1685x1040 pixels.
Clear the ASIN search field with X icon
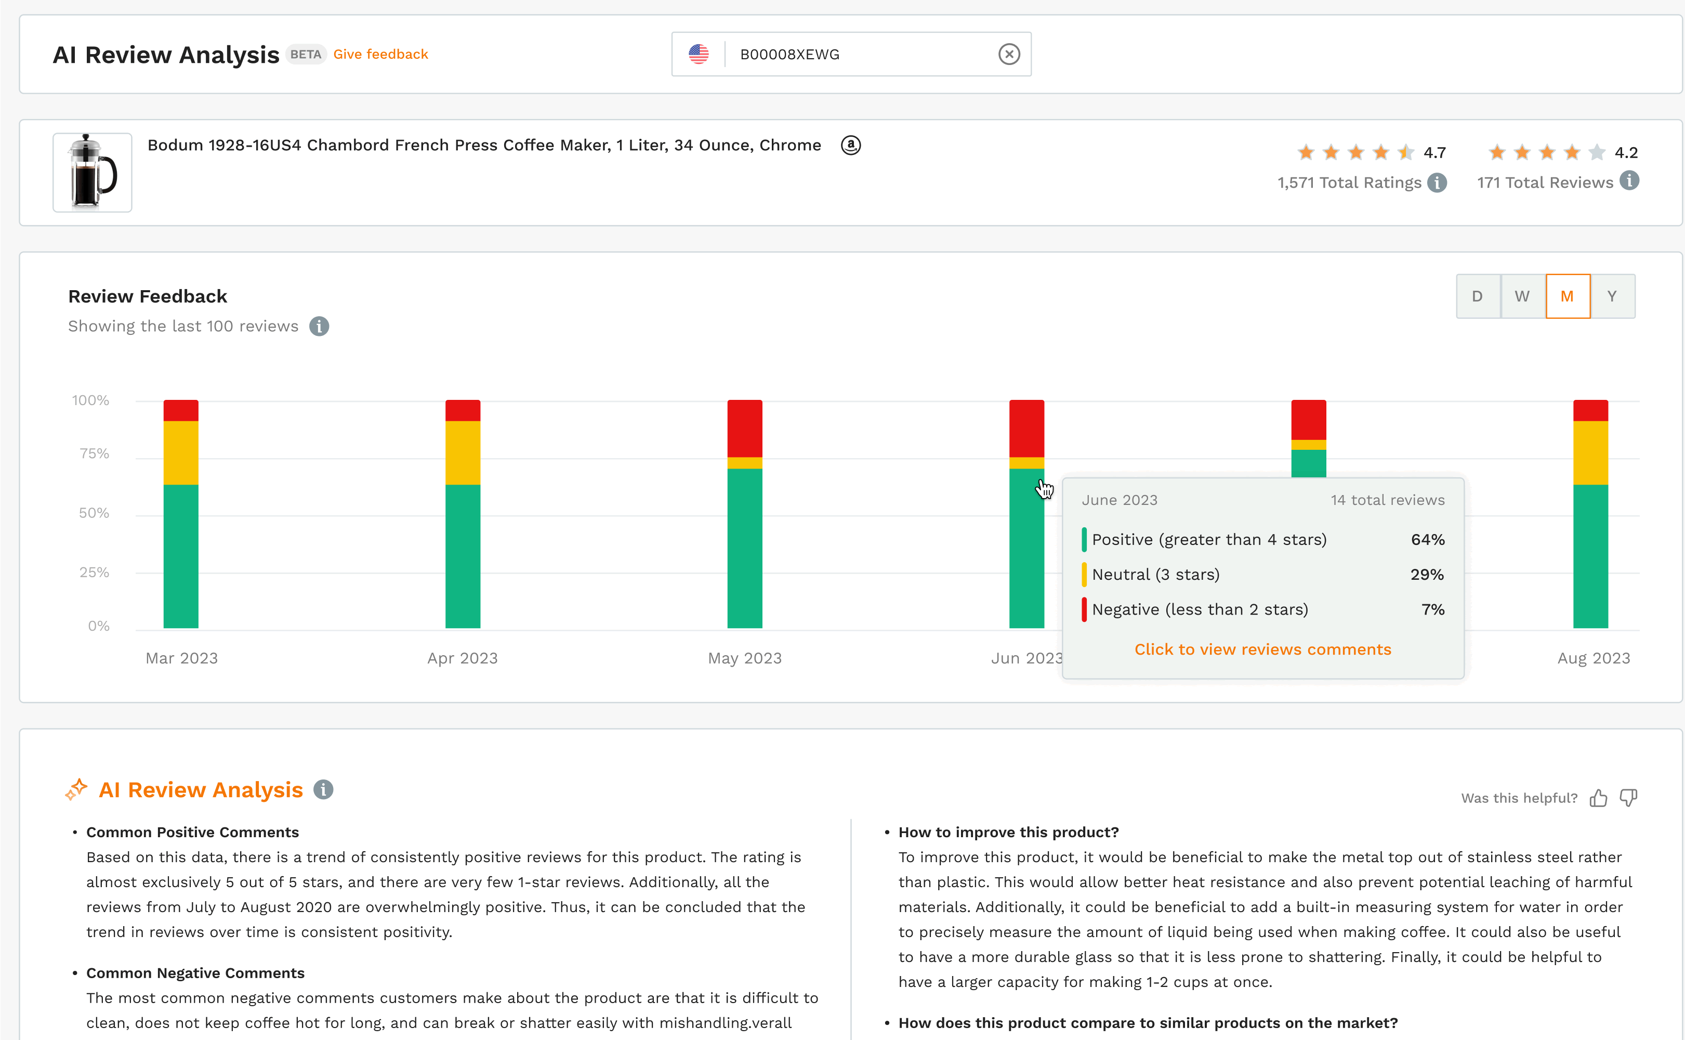[1008, 54]
